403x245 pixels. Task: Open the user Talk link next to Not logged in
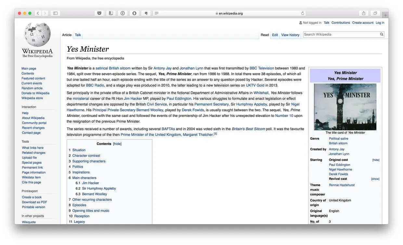tap(326, 23)
